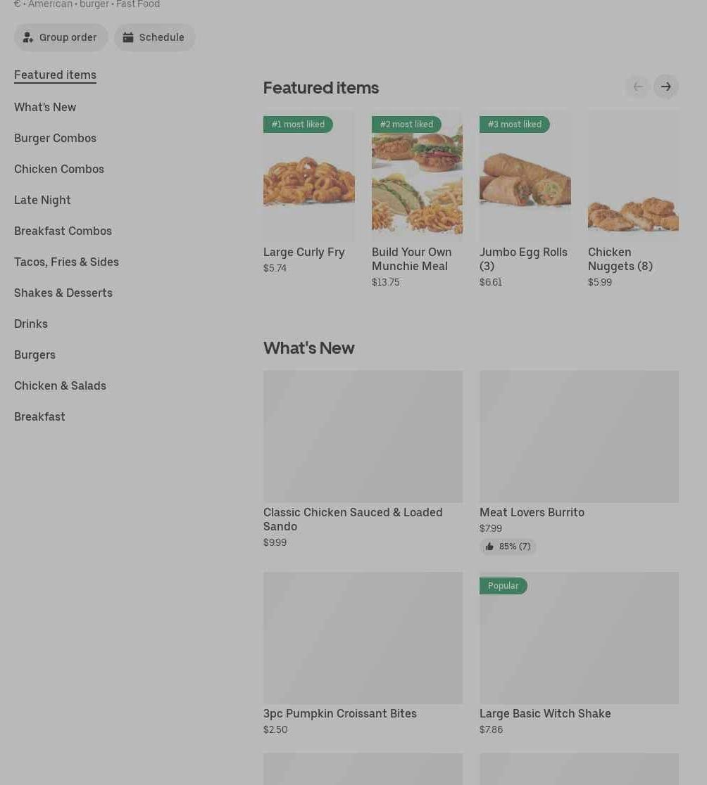Image resolution: width=707 pixels, height=785 pixels.
Task: Click the Group order person icon
Action: [28, 37]
